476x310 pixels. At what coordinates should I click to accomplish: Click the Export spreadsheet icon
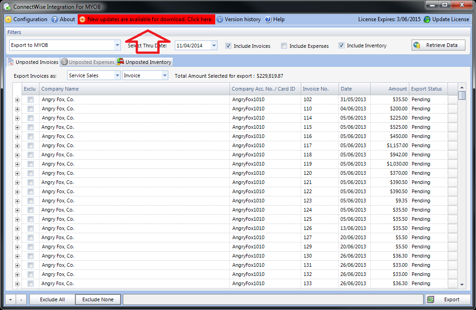(x=430, y=299)
